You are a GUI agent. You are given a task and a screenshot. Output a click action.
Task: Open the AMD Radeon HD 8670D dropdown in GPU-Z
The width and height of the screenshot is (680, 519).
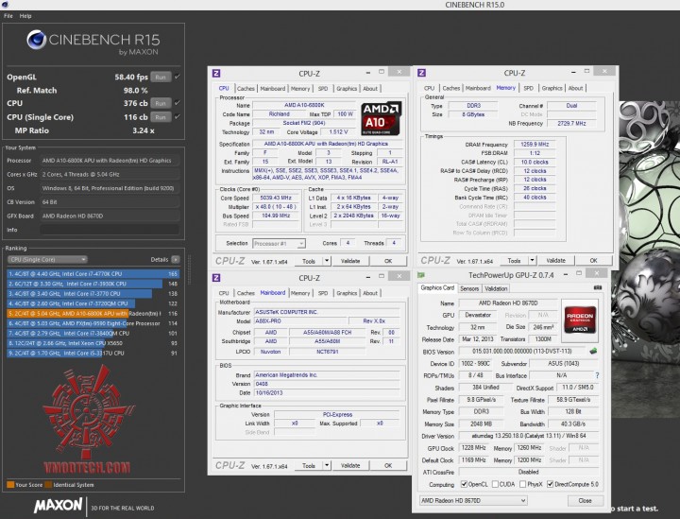[473, 500]
